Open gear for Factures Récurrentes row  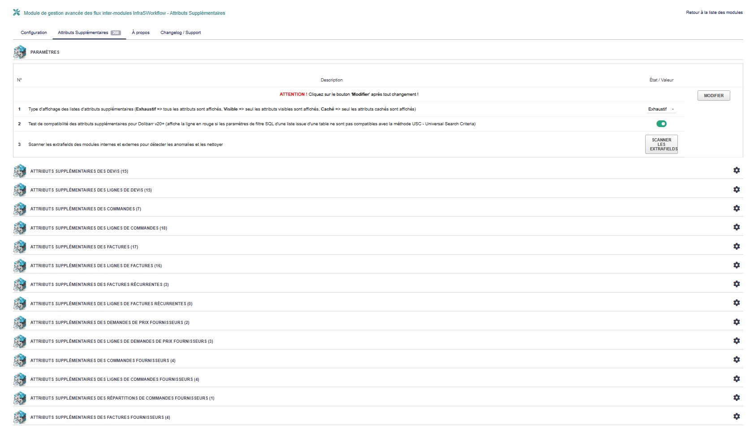(736, 284)
